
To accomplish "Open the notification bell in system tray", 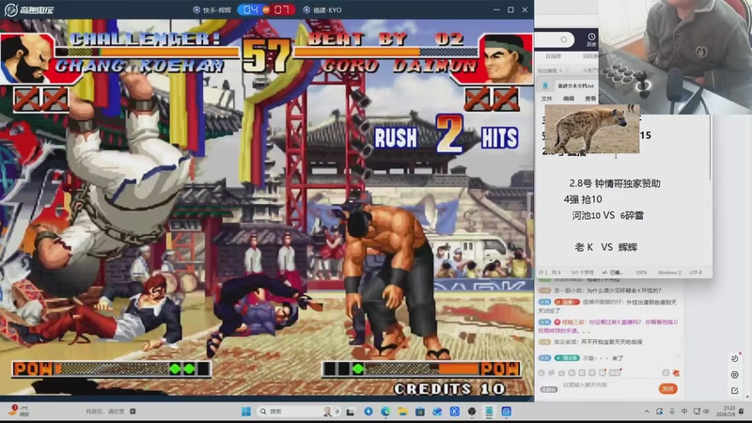I will pyautogui.click(x=742, y=412).
